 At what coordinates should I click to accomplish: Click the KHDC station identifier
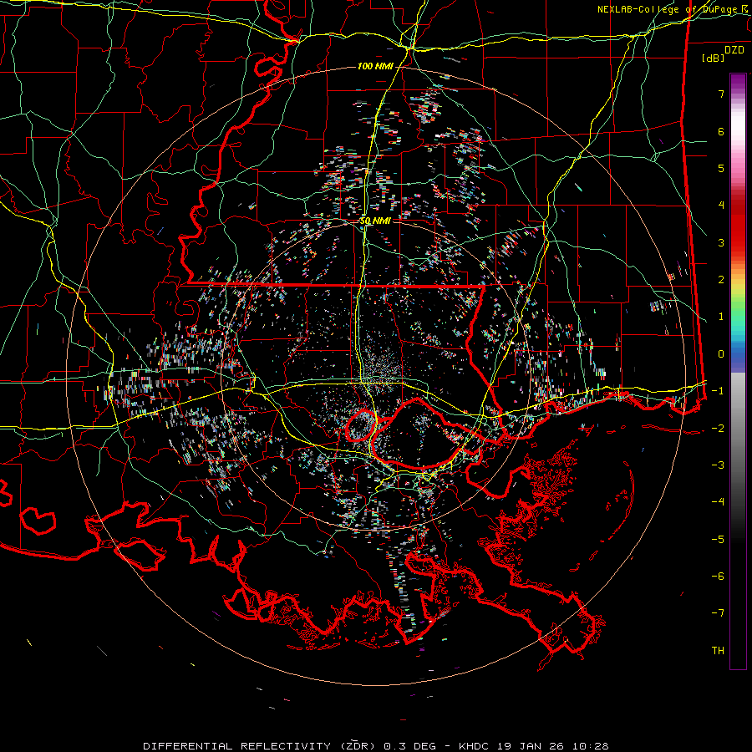(475, 746)
